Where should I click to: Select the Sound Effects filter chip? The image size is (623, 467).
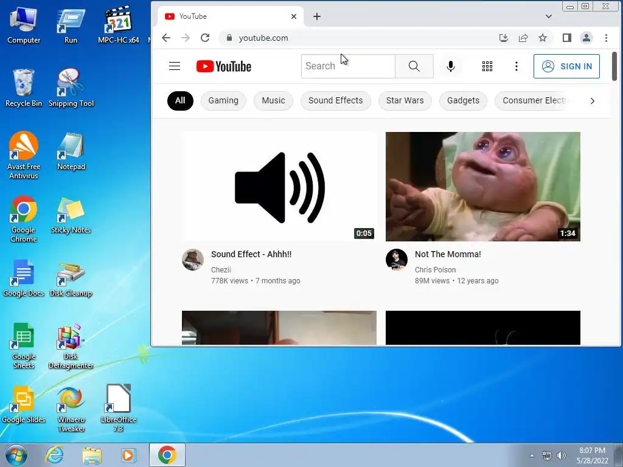pyautogui.click(x=335, y=100)
